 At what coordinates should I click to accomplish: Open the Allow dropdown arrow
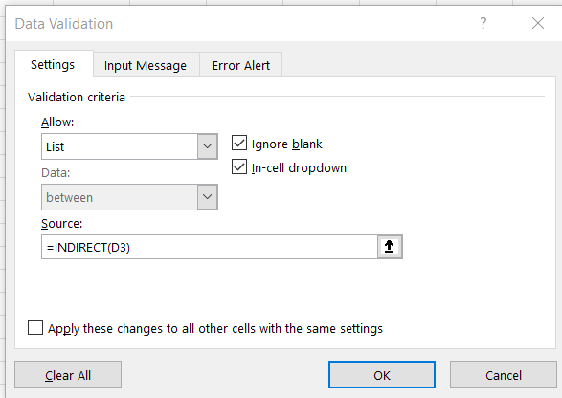(207, 146)
